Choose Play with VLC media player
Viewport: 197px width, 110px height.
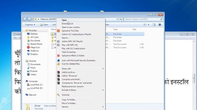tap(81, 49)
